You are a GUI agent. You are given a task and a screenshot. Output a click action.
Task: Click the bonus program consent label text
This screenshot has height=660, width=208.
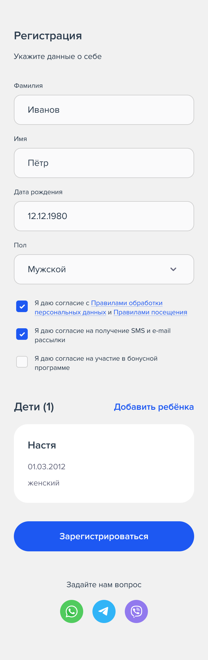tap(96, 363)
